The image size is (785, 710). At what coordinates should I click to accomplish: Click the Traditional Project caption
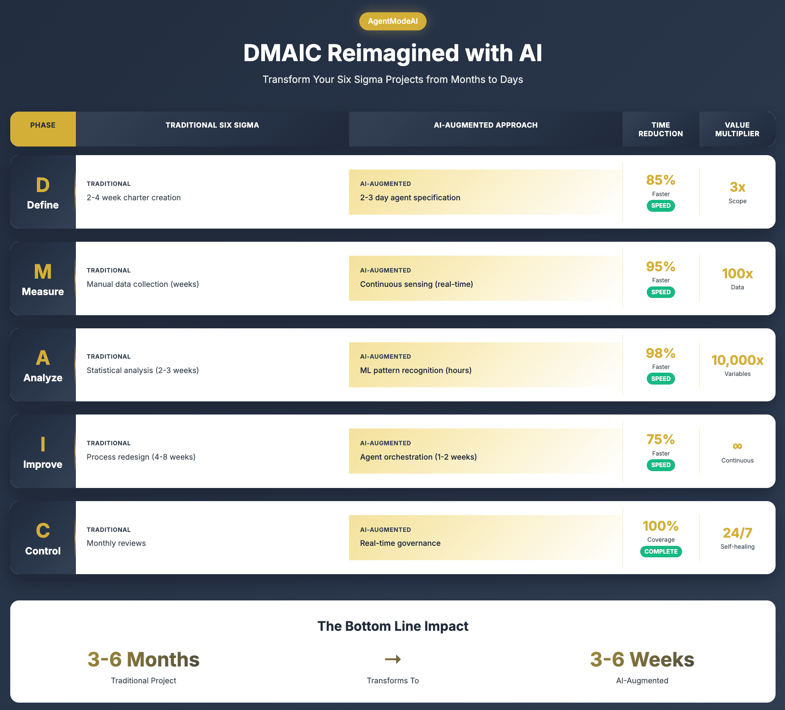point(144,680)
